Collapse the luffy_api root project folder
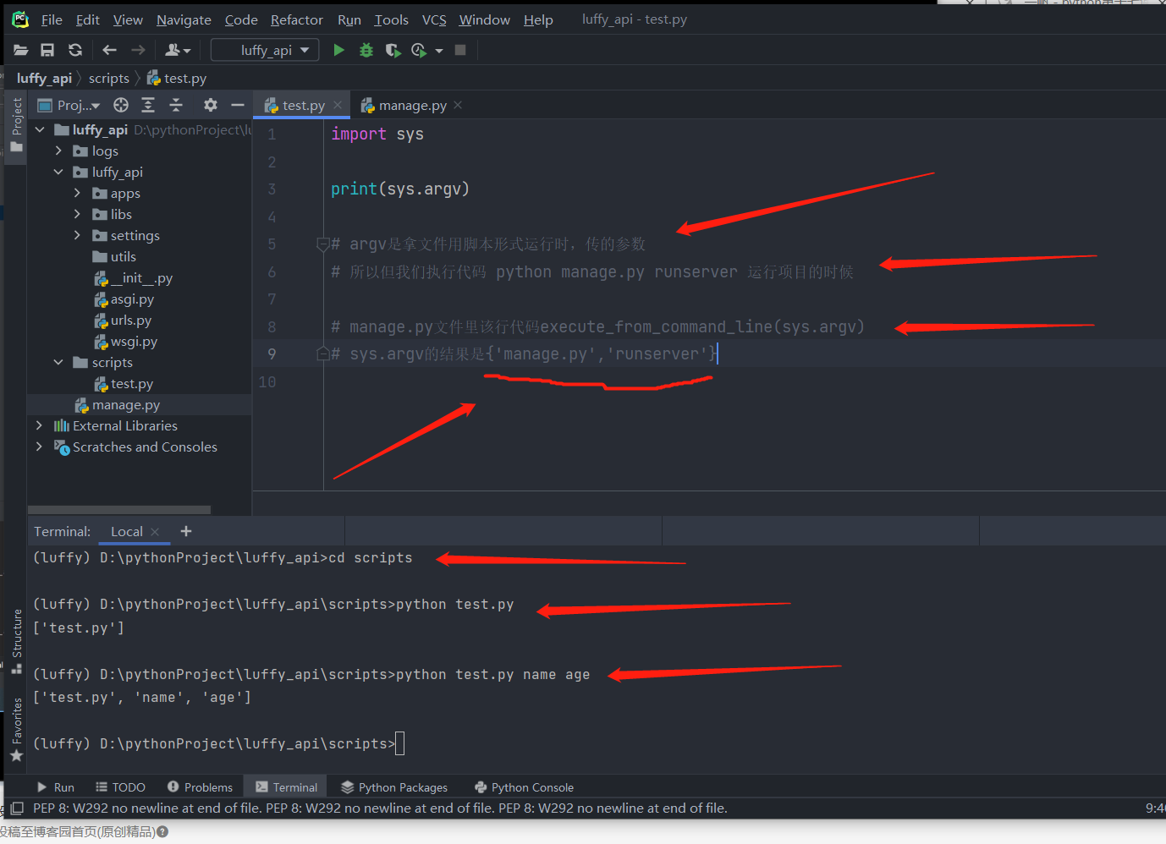Screen dimensions: 1166x844 (x=40, y=129)
